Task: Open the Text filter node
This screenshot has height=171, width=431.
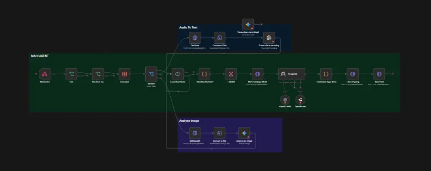Action: pos(71,74)
